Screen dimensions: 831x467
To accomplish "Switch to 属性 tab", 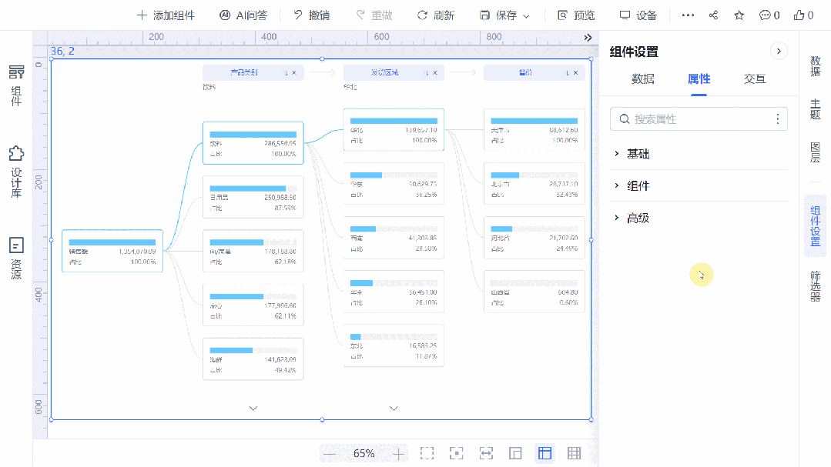I will pyautogui.click(x=699, y=79).
